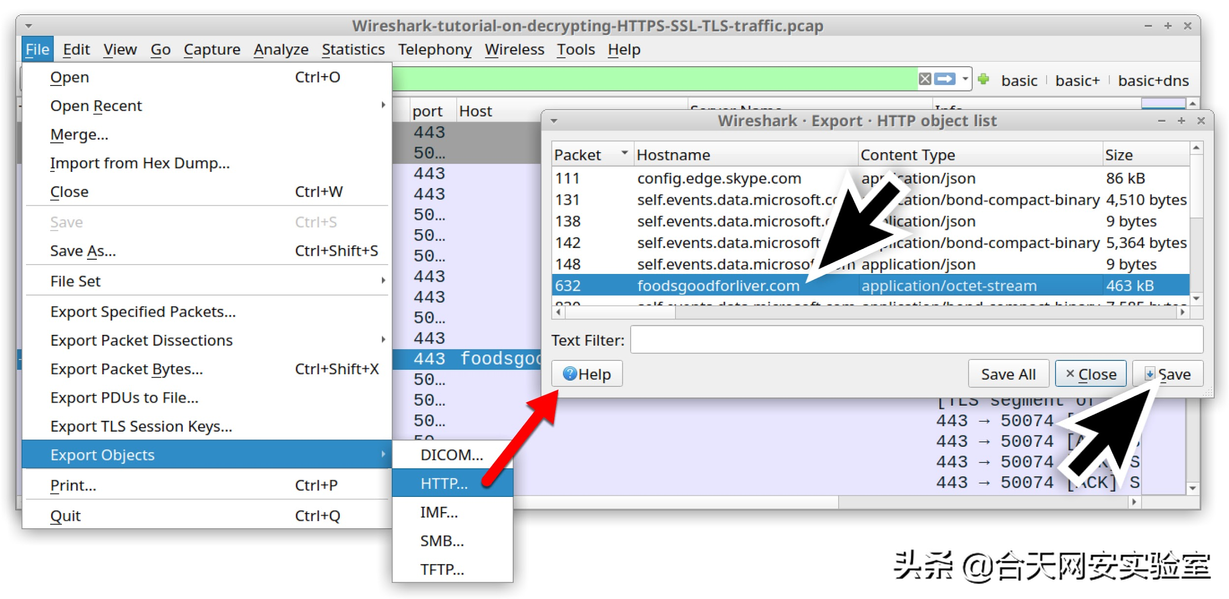Apply the basic+ filter button
This screenshot has width=1229, height=599.
pyautogui.click(x=1077, y=81)
